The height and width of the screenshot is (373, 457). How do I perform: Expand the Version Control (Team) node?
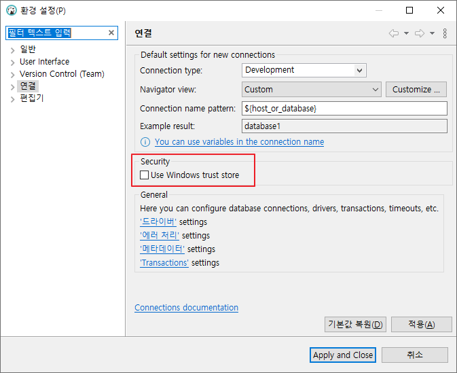tap(12, 75)
